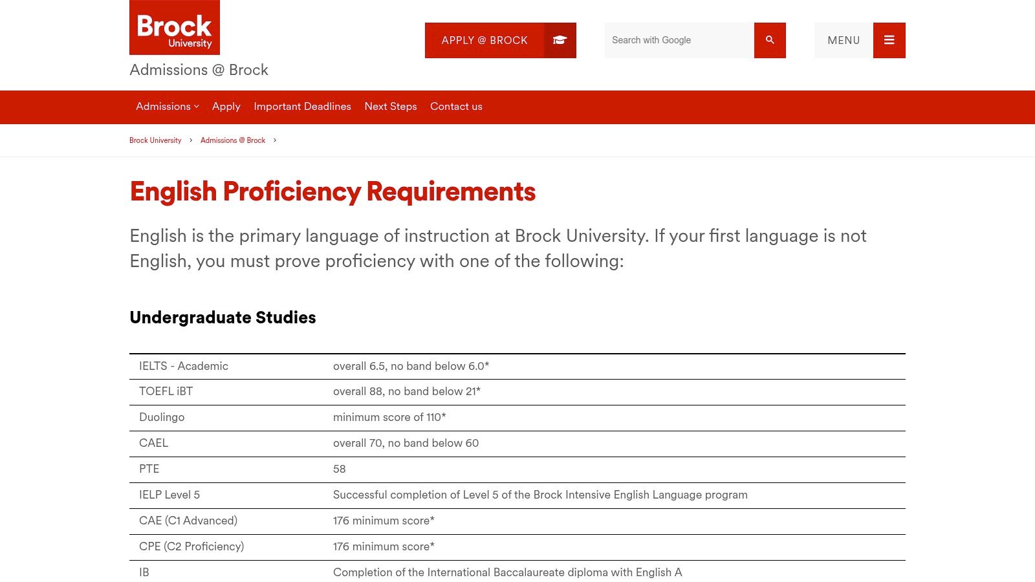Click 'overall 70, no band below 60'
Viewport: 1035px width, 582px height.
(x=406, y=443)
